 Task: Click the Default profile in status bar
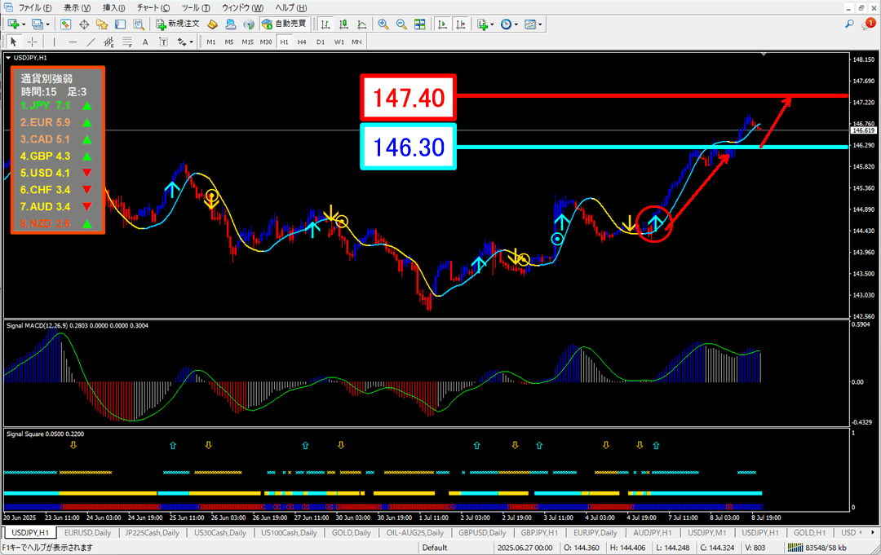tap(434, 548)
